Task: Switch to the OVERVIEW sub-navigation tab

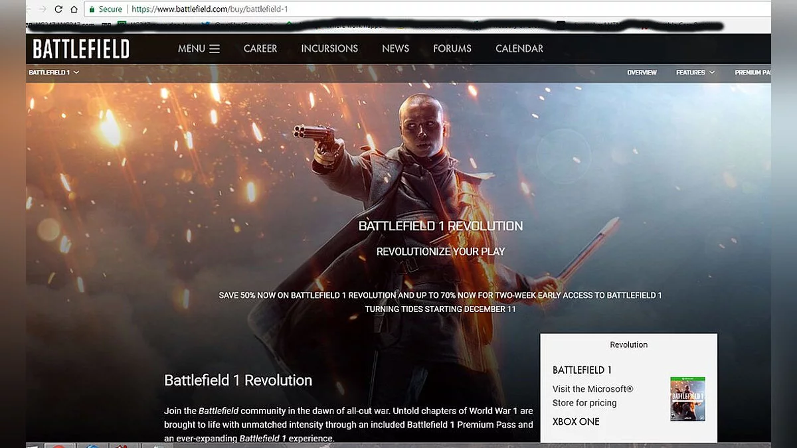Action: coord(642,72)
